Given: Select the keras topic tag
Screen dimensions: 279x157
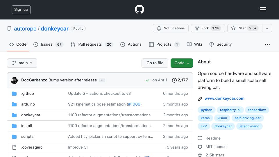Looking at the screenshot, I should tap(205, 118).
